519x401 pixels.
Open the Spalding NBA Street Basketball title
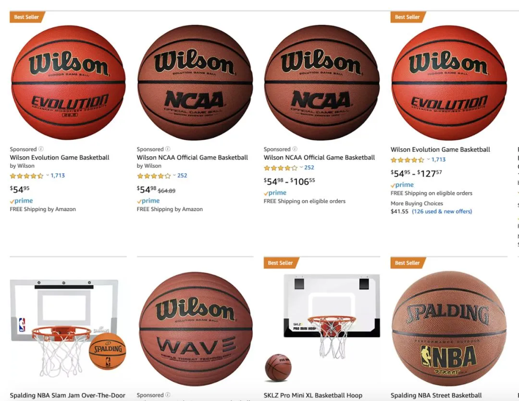[436, 395]
